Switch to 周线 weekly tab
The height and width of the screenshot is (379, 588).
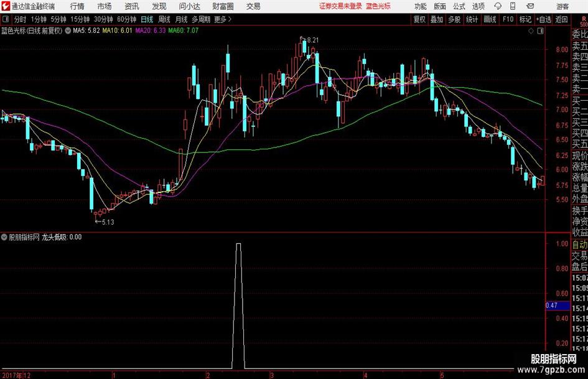point(164,19)
